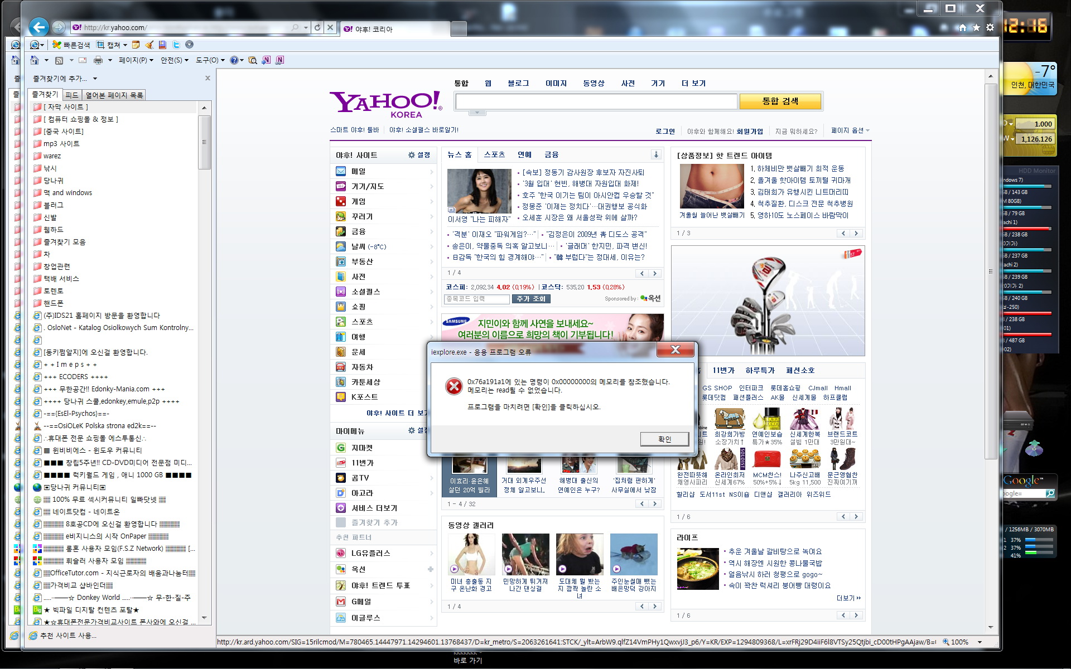Open the 페이지(P) dropdown menu

click(x=136, y=60)
